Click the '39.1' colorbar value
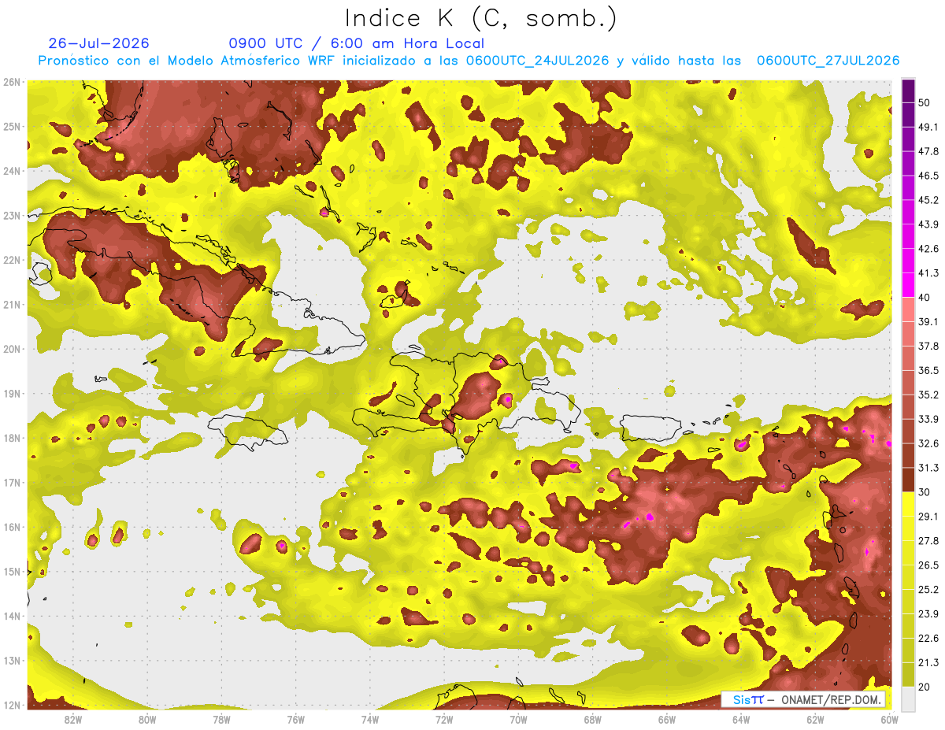Viewport: 945px width, 730px height. click(x=928, y=321)
